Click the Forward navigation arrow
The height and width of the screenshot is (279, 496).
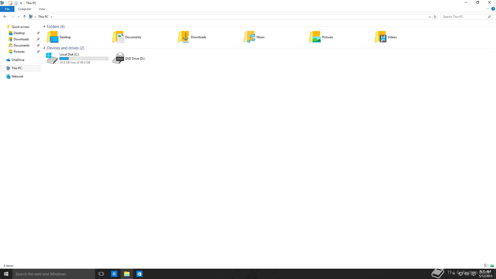(12, 17)
